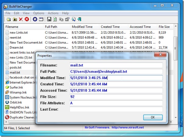This screenshot has height=137, width=184.
Task: Click inside the Modified Time field
Action: [116, 78]
